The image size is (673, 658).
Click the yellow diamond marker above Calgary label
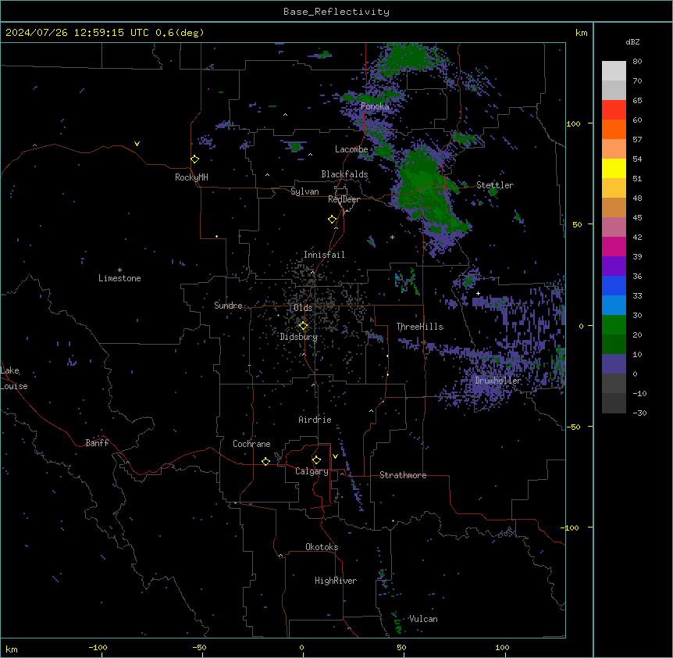[x=316, y=460]
